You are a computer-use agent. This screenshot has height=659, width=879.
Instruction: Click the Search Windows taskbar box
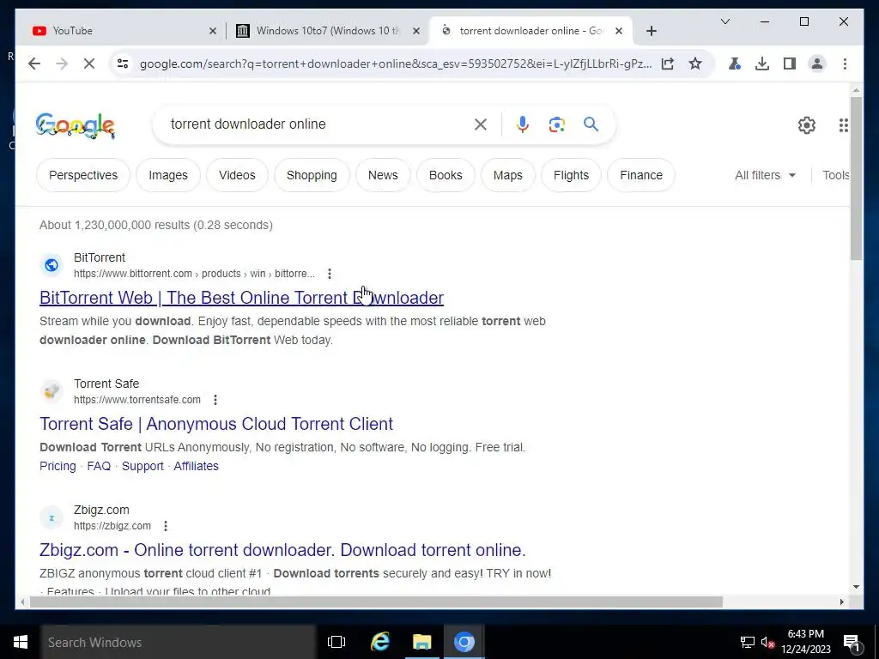pos(179,642)
